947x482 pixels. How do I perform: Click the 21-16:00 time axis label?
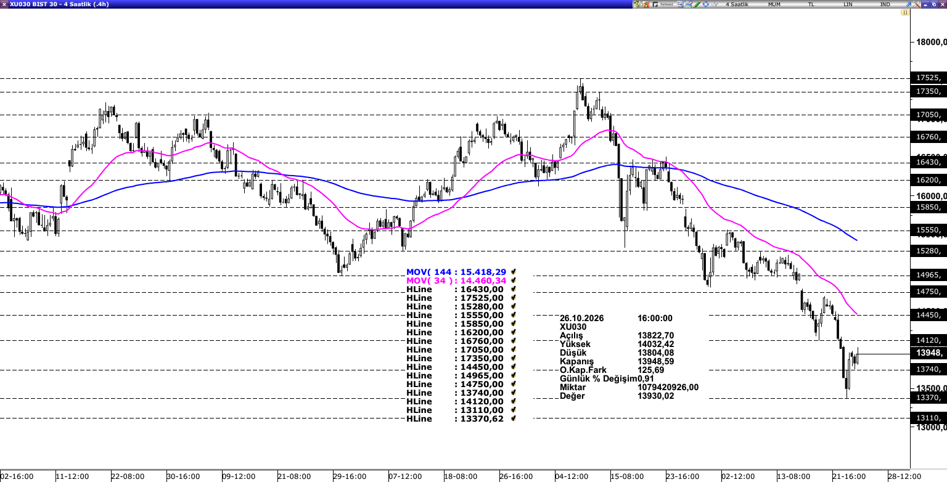849,477
